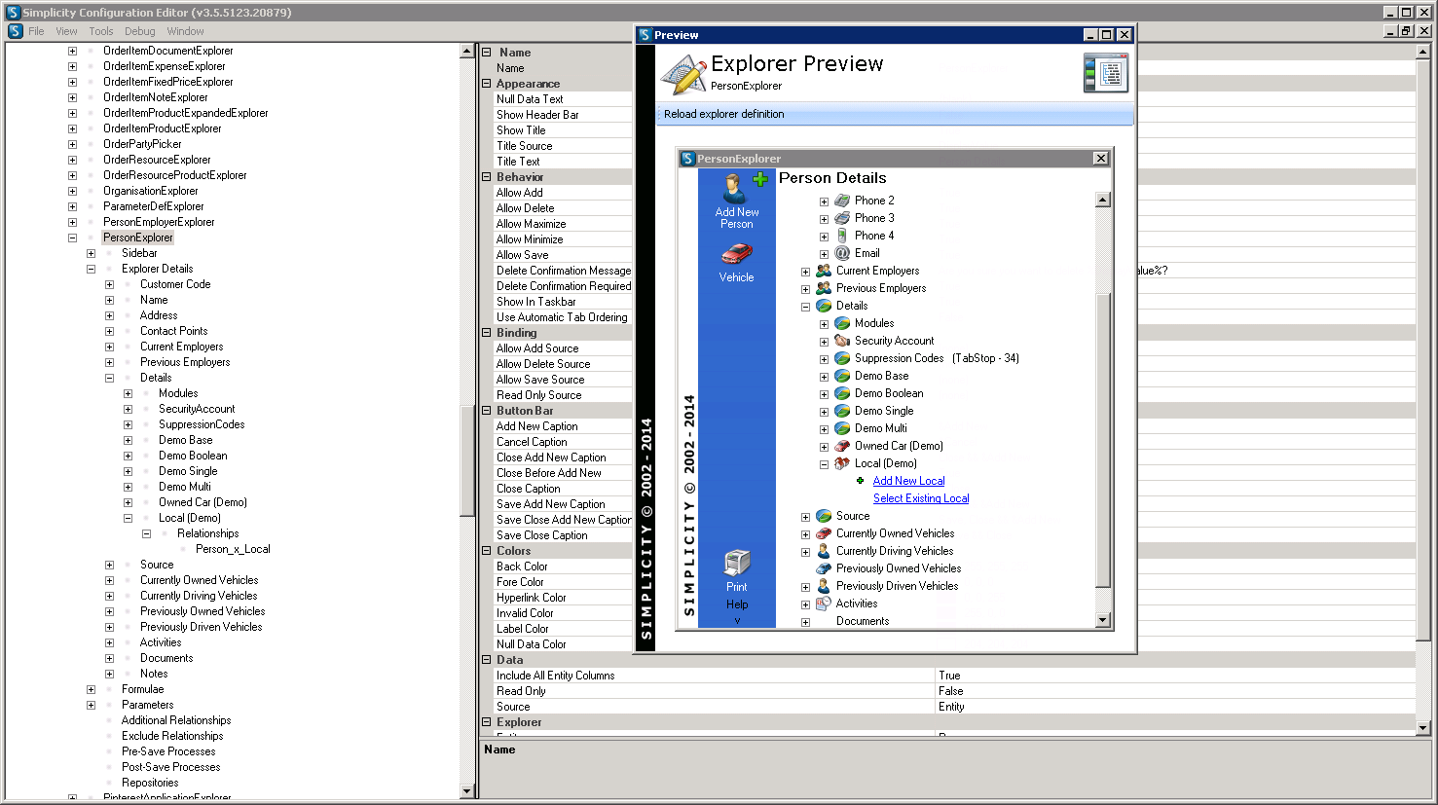The image size is (1438, 805).
Task: Click the Phone 2 icon
Action: [842, 201]
